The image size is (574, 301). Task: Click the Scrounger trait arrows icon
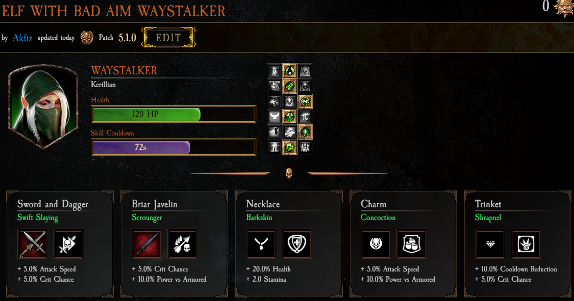(182, 243)
